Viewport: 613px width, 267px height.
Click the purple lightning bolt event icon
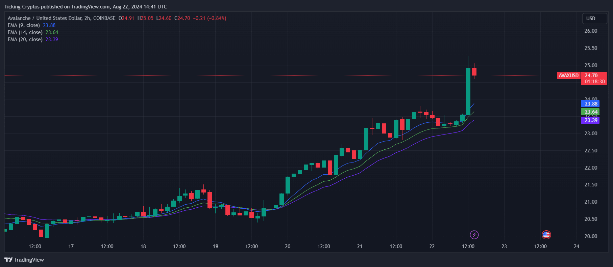coord(474,235)
